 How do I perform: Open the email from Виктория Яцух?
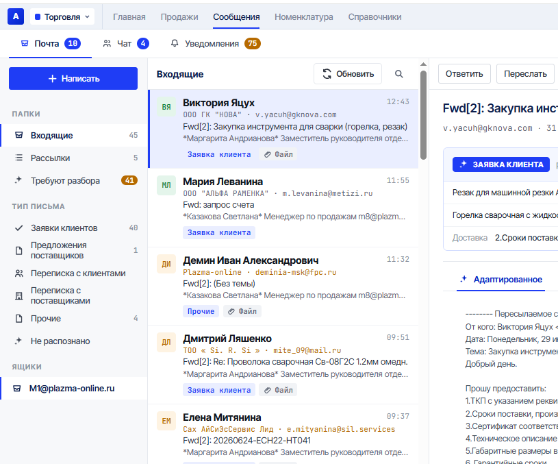[x=283, y=129]
